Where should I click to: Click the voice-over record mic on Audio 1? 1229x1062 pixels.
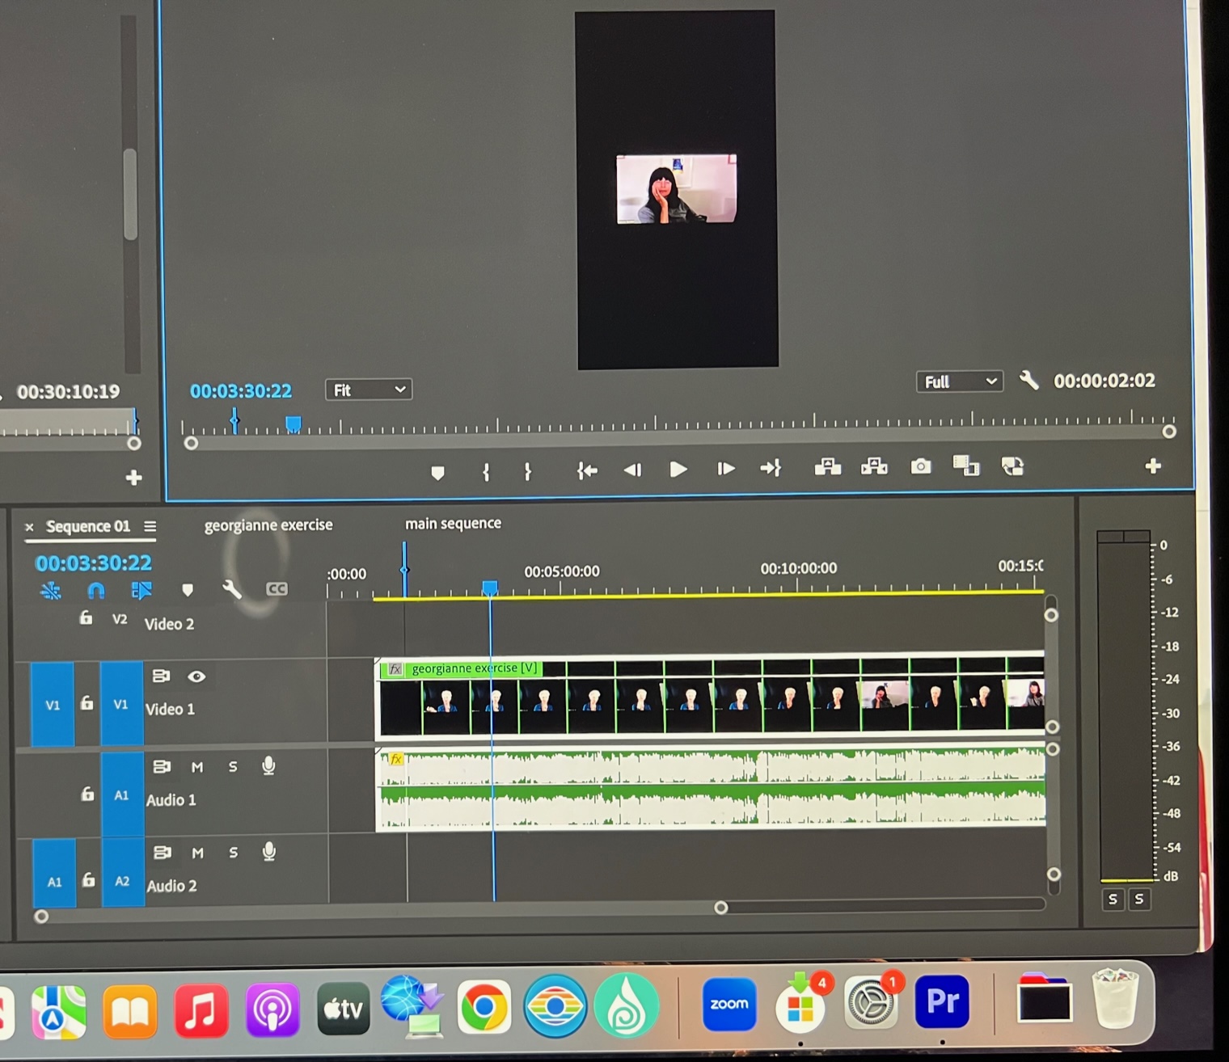pyautogui.click(x=268, y=766)
